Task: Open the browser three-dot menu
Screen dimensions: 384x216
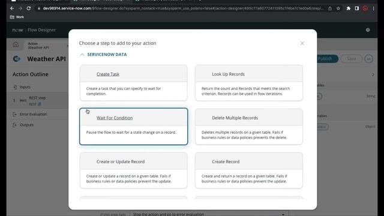Action: click(x=373, y=8)
